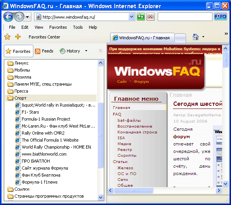
Task: Click the favorites list scrollbar thumb
Action: pyautogui.click(x=101, y=135)
